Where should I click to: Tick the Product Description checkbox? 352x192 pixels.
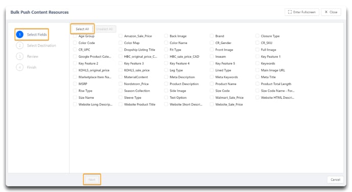pos(166,84)
